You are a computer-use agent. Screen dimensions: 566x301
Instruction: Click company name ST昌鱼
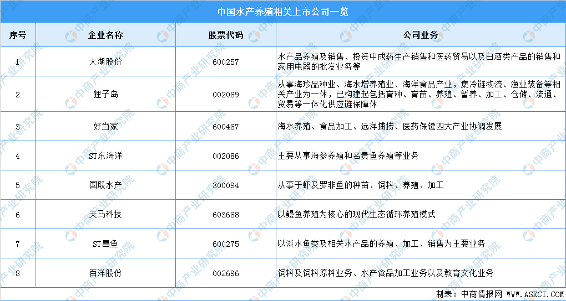pos(105,244)
